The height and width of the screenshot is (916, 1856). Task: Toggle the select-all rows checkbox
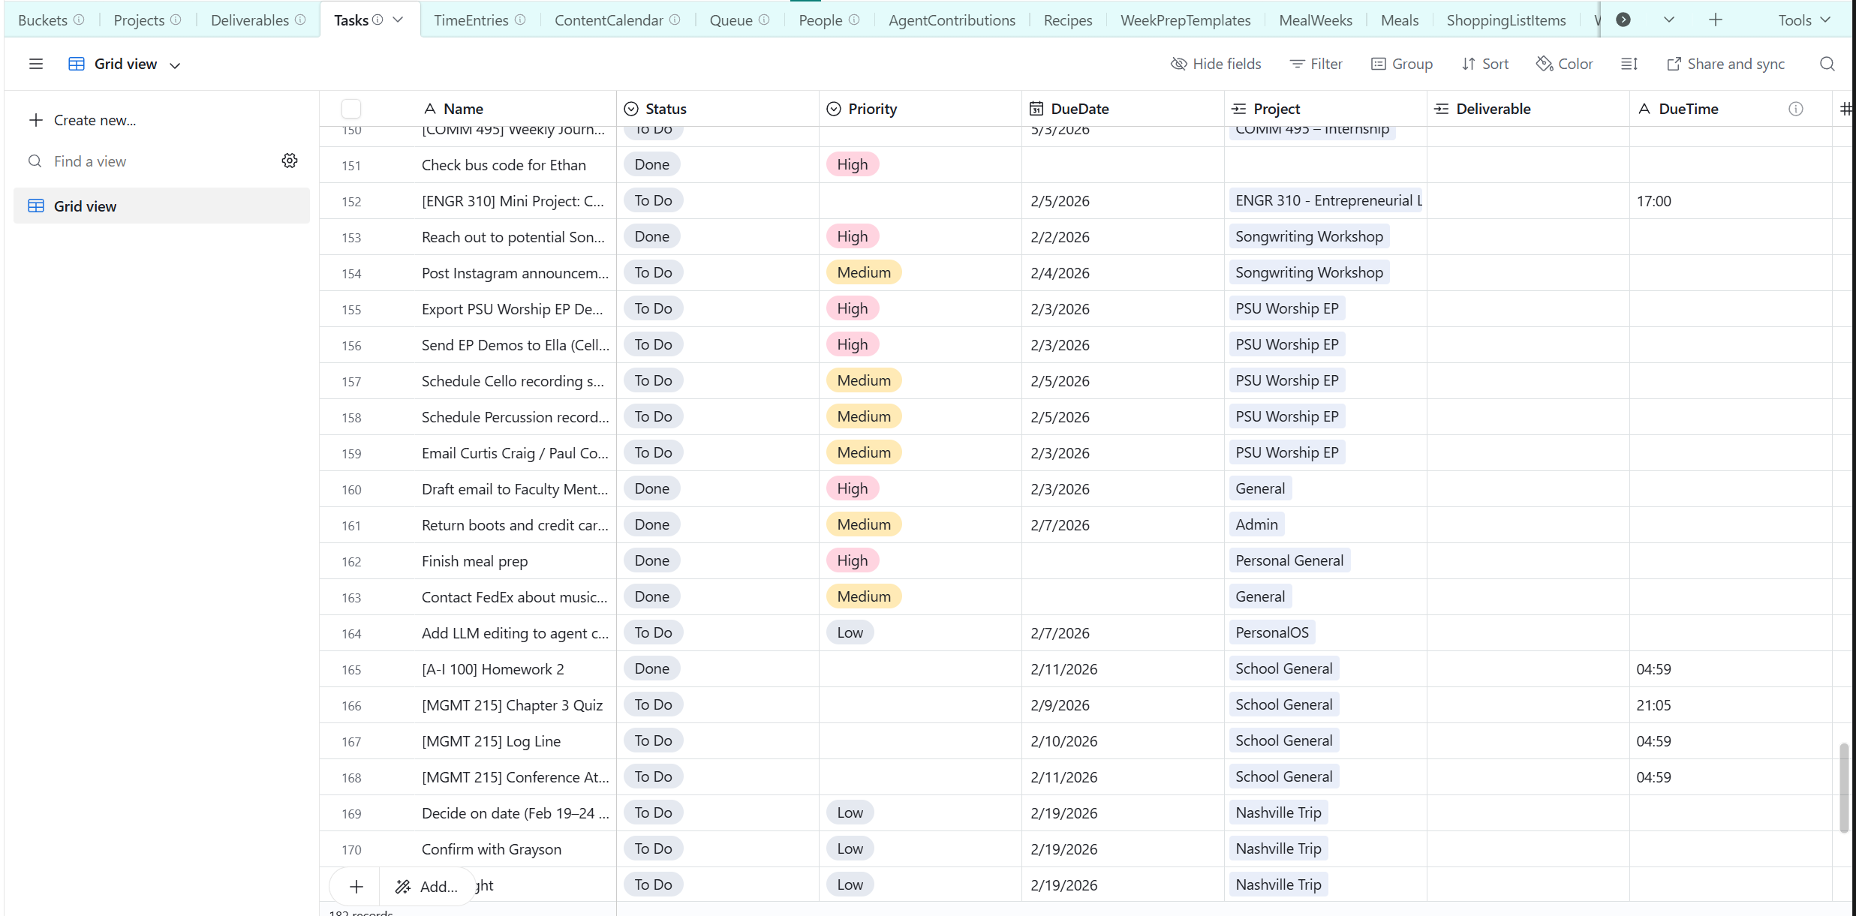(x=351, y=109)
